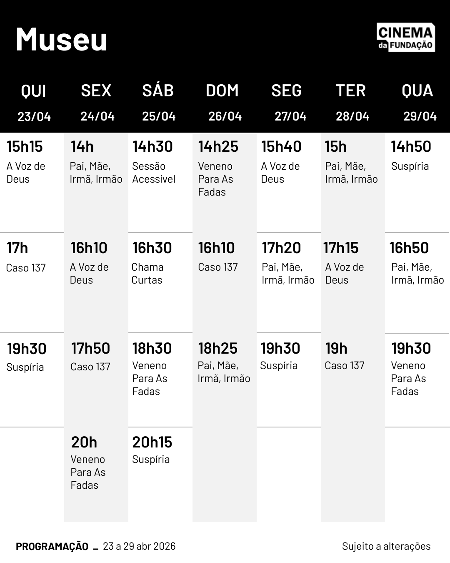The image size is (450, 563).
Task: Open the SÁB 25/04 column header
Action: click(158, 102)
